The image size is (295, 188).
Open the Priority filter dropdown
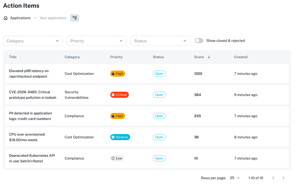pyautogui.click(x=97, y=41)
